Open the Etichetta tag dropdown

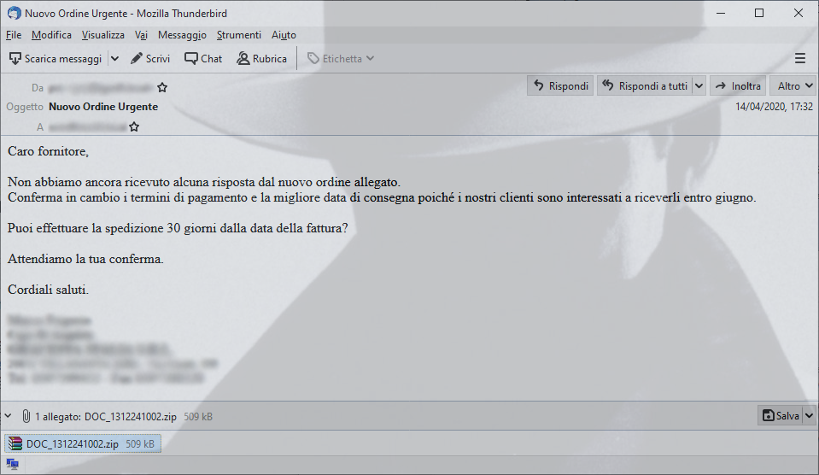[x=341, y=59]
